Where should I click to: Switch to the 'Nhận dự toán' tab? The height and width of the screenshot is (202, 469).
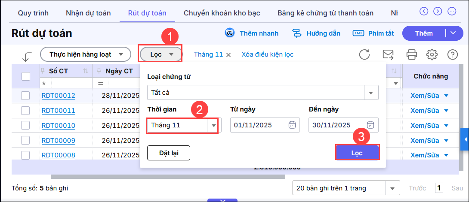88,13
